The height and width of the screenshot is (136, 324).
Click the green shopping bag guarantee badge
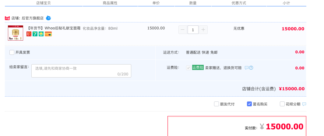click(x=41, y=34)
